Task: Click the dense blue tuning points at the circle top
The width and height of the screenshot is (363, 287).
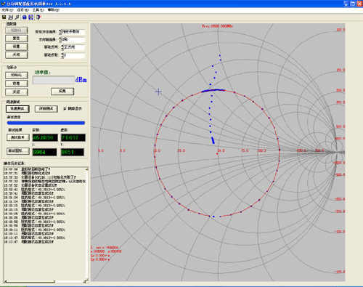Action: (x=213, y=91)
